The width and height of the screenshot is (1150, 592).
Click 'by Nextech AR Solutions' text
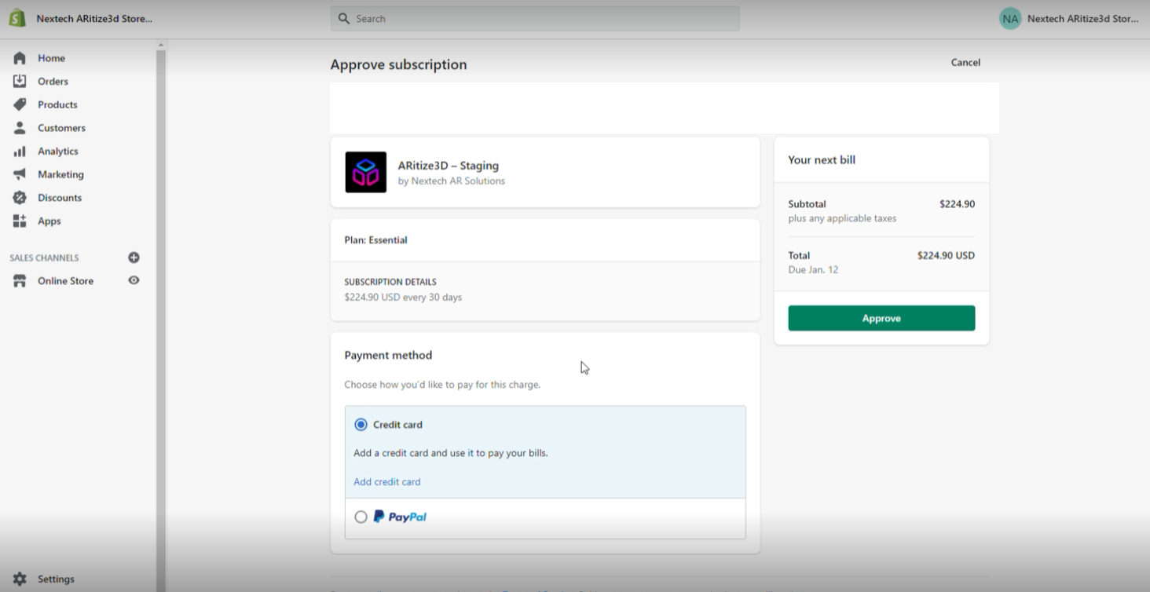(x=452, y=181)
